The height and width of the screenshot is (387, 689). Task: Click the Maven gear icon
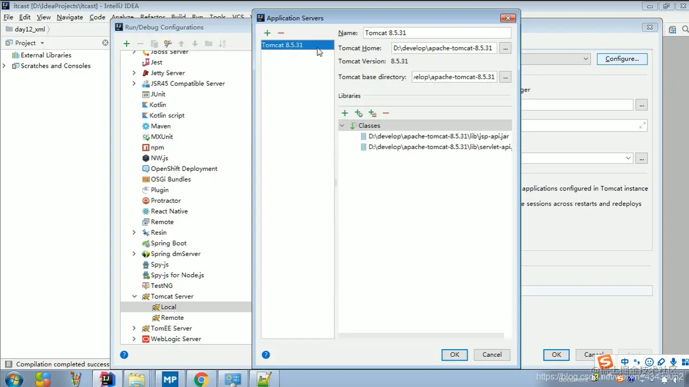(x=146, y=126)
